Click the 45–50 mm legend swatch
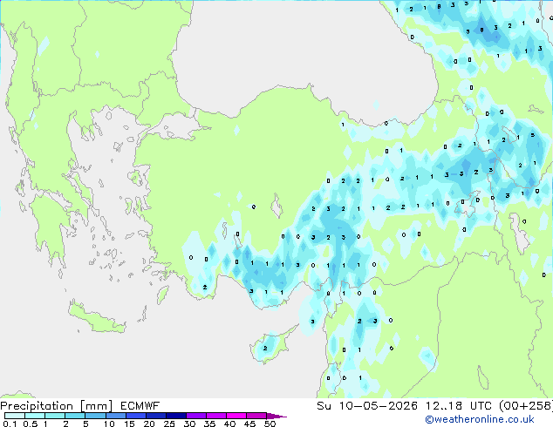The image size is (553, 427). click(x=256, y=416)
